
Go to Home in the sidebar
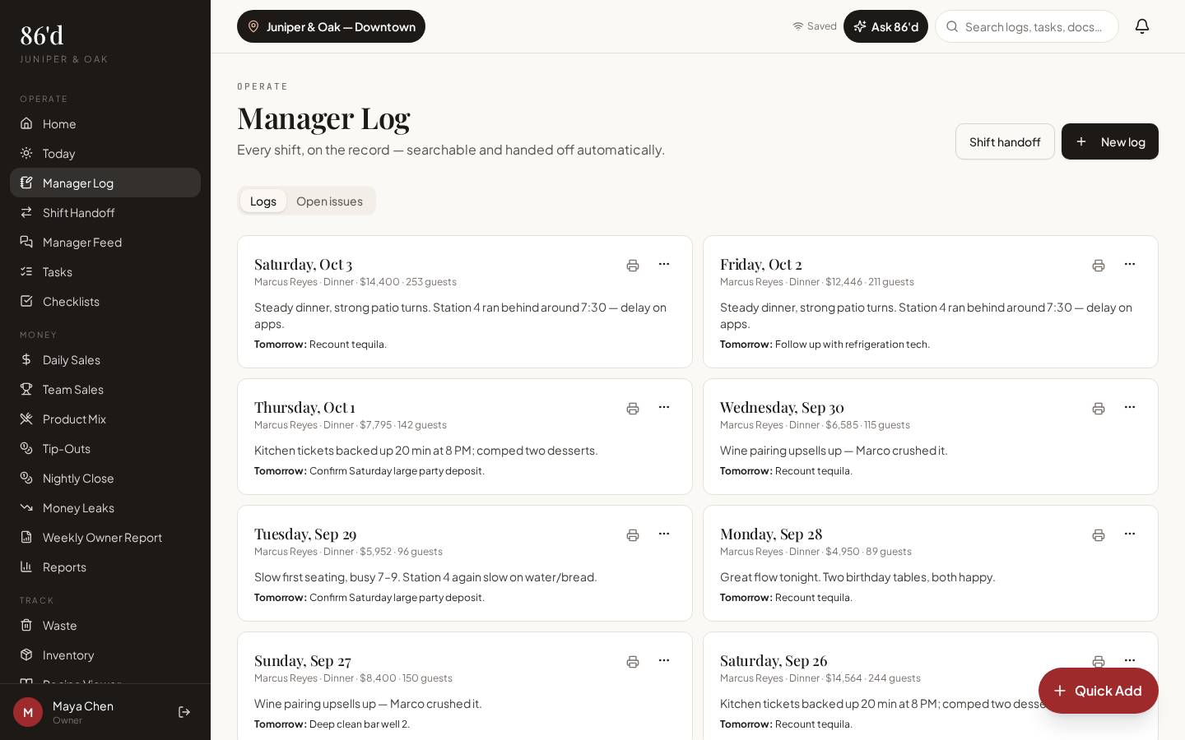pos(105,123)
